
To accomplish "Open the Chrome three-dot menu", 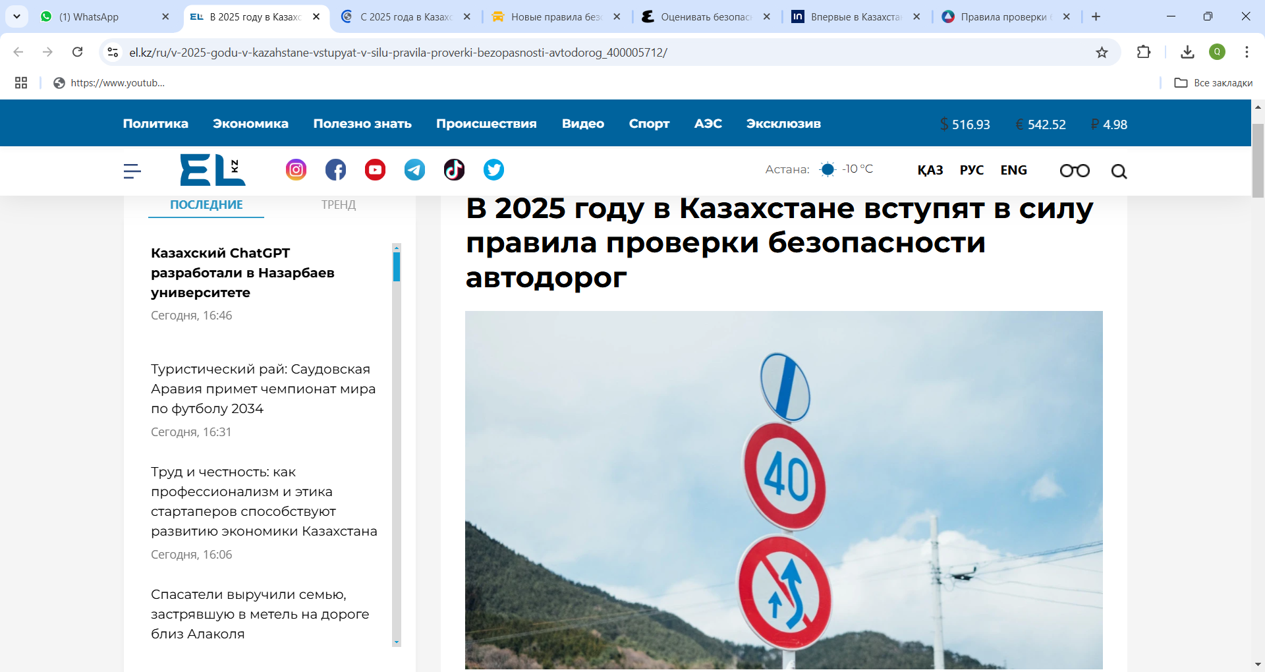I will [x=1247, y=52].
